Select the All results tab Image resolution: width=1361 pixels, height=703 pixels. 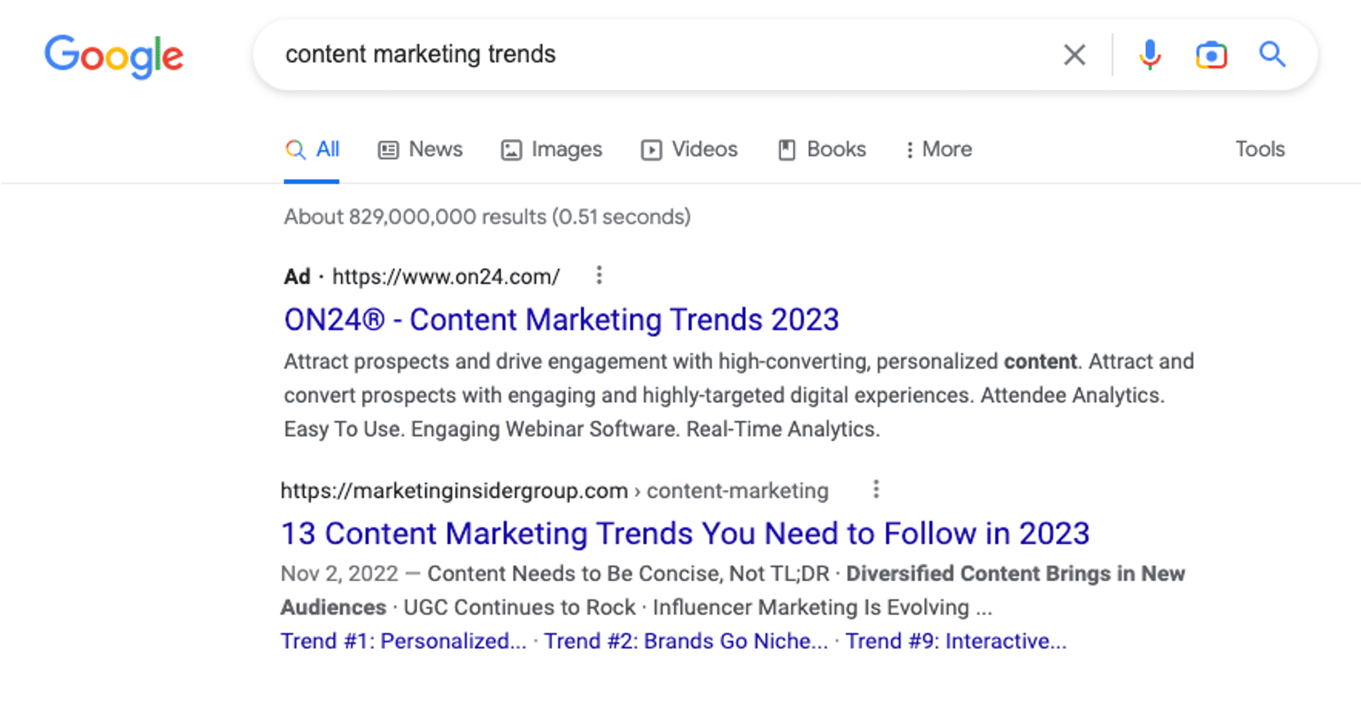point(312,150)
